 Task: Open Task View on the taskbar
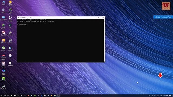8,96
